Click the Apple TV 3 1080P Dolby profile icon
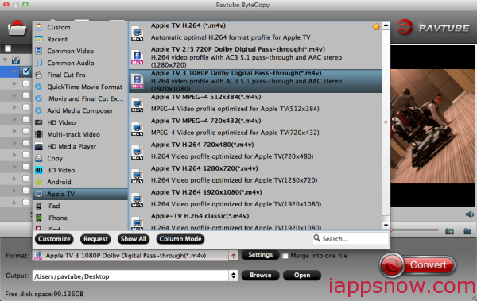 (x=138, y=80)
